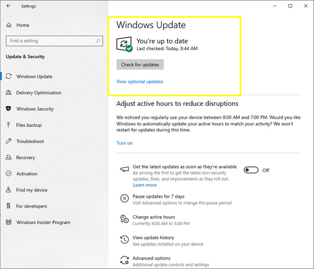Click 'Visit Advanced options to change the pause period'
The height and width of the screenshot is (269, 314).
[182, 203]
